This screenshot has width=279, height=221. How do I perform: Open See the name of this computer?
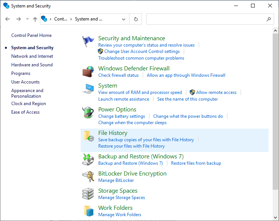click(187, 99)
